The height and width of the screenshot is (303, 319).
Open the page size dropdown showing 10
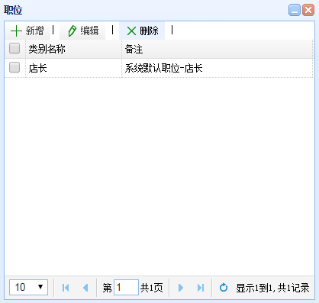(28, 287)
